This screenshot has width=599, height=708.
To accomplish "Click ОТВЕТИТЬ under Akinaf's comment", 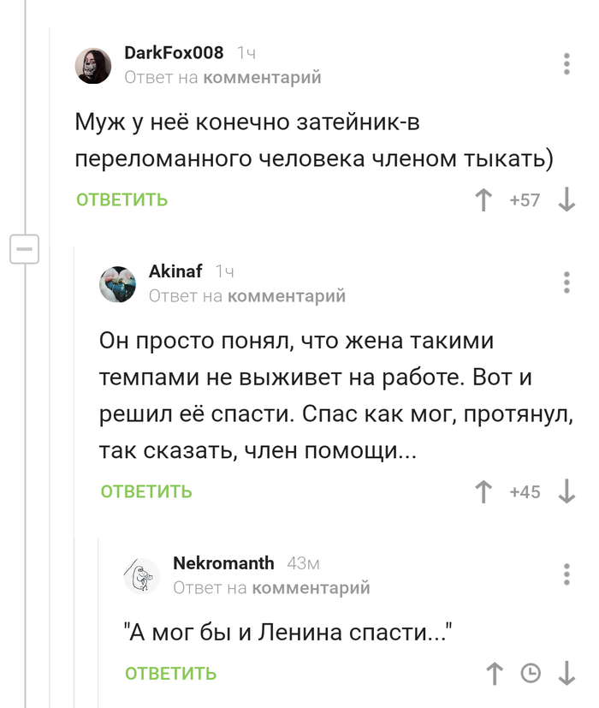I will [x=145, y=491].
